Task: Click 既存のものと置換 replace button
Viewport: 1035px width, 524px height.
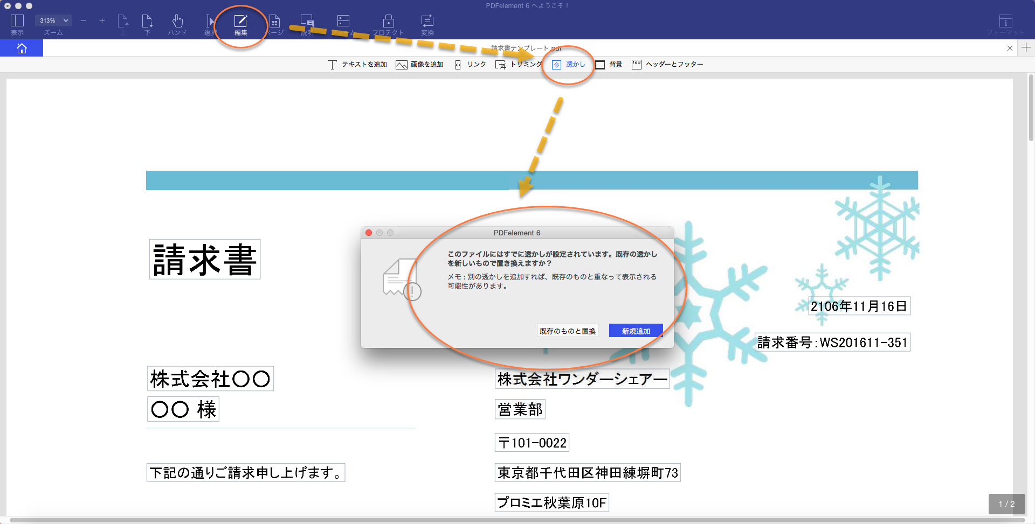Action: [568, 331]
